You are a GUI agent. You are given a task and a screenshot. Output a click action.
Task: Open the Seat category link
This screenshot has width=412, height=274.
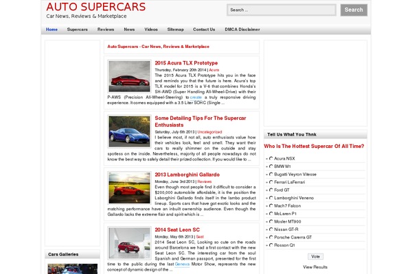(x=200, y=237)
